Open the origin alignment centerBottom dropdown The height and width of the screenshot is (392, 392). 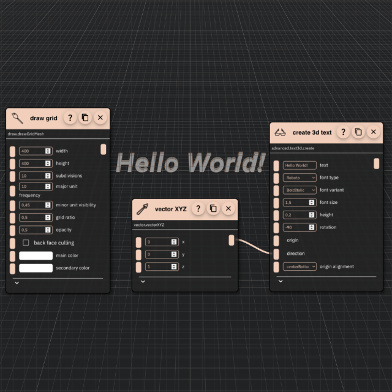[300, 266]
